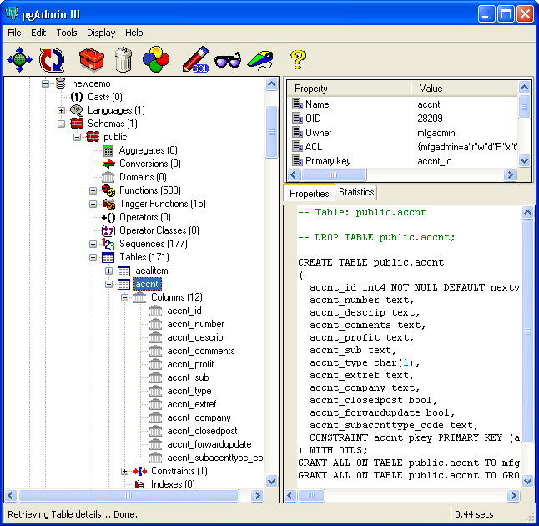Click the property list horizontal scrollbar thumb

tap(334, 174)
